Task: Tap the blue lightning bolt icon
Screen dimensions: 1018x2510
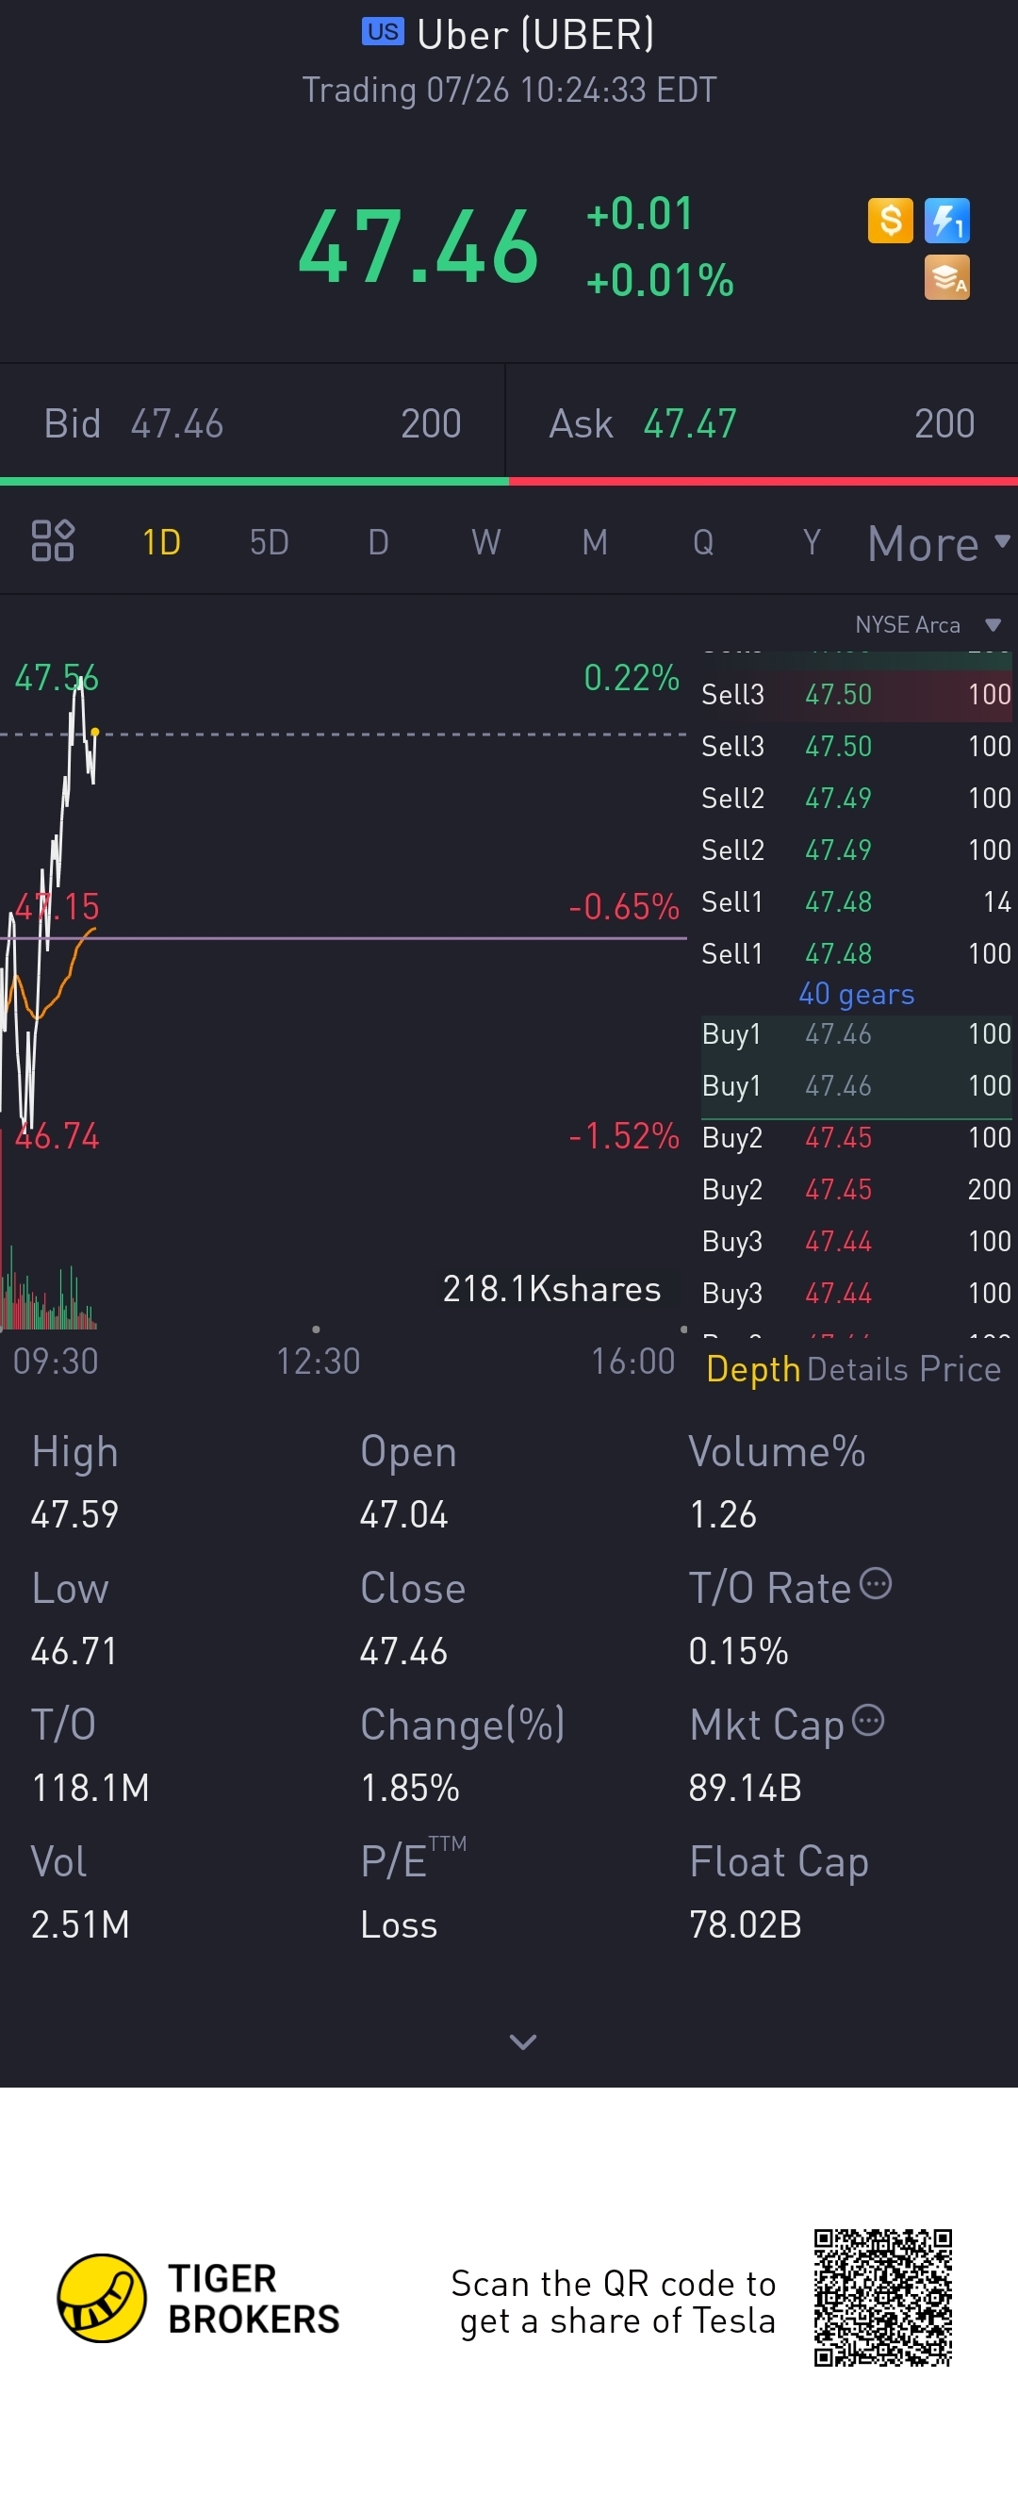Action: 947,221
